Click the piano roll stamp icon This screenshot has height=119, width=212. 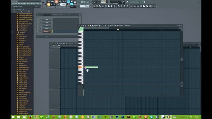(x=85, y=26)
